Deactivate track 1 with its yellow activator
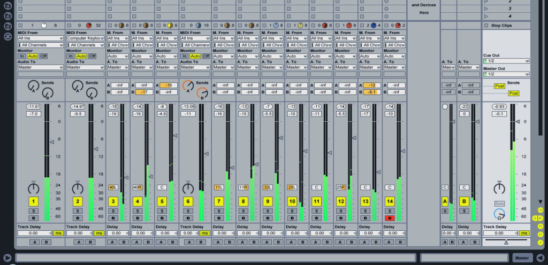 [34, 201]
